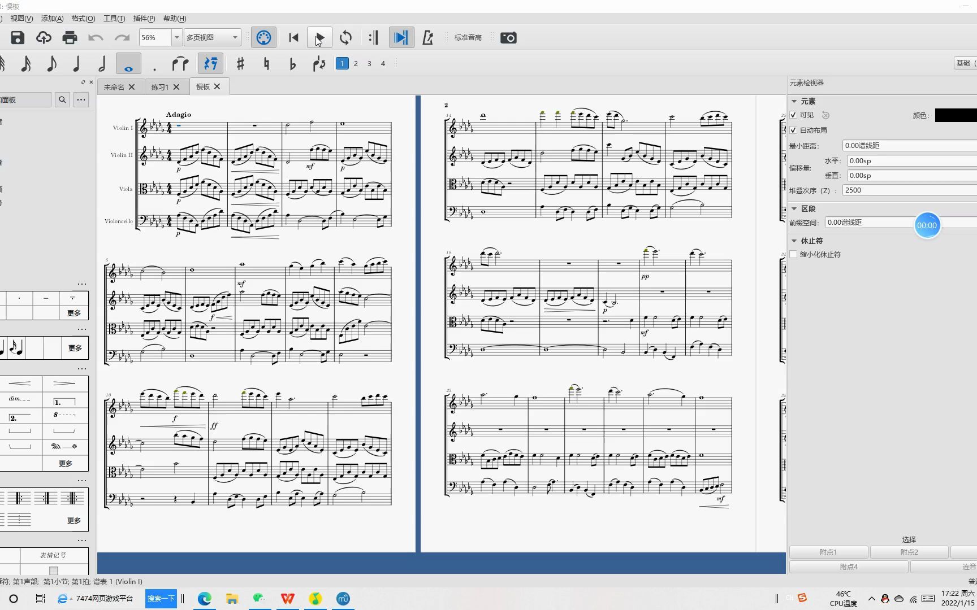Click the 附点1 button

click(828, 552)
